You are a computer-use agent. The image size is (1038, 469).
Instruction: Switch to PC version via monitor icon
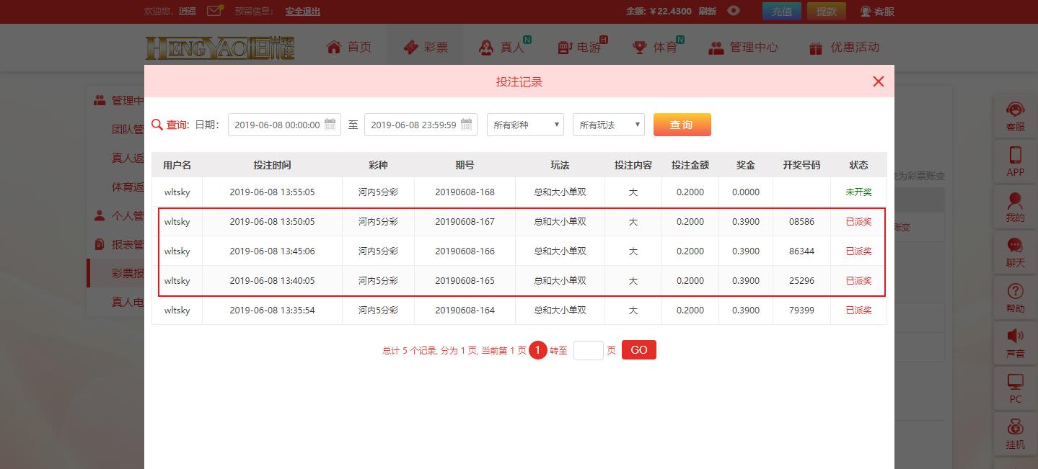(x=1015, y=383)
